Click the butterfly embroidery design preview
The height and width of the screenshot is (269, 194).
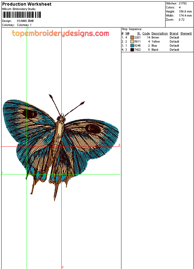click(61, 148)
